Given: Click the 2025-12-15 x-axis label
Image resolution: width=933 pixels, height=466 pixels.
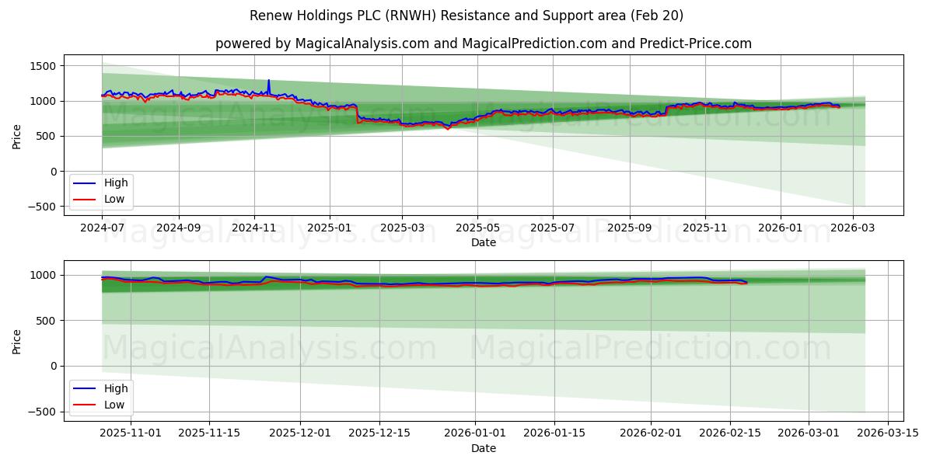Looking at the screenshot, I should coord(379,434).
